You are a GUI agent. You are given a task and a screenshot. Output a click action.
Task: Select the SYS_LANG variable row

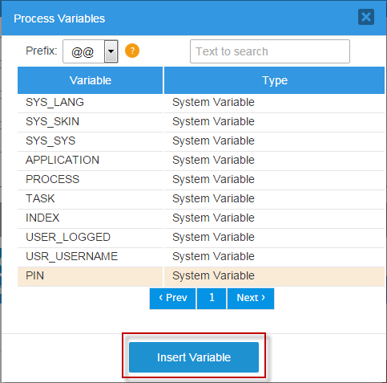tap(201, 103)
